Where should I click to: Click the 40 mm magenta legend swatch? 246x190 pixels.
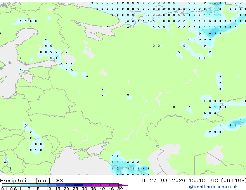[105, 185]
